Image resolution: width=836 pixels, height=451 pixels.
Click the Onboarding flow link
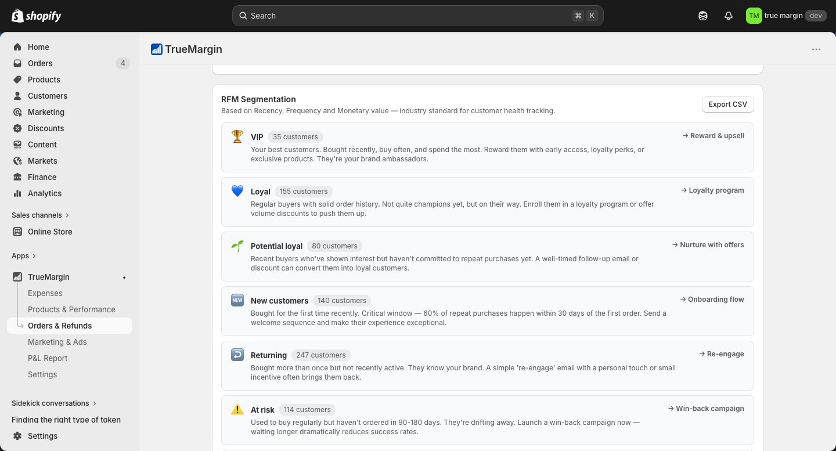point(712,300)
